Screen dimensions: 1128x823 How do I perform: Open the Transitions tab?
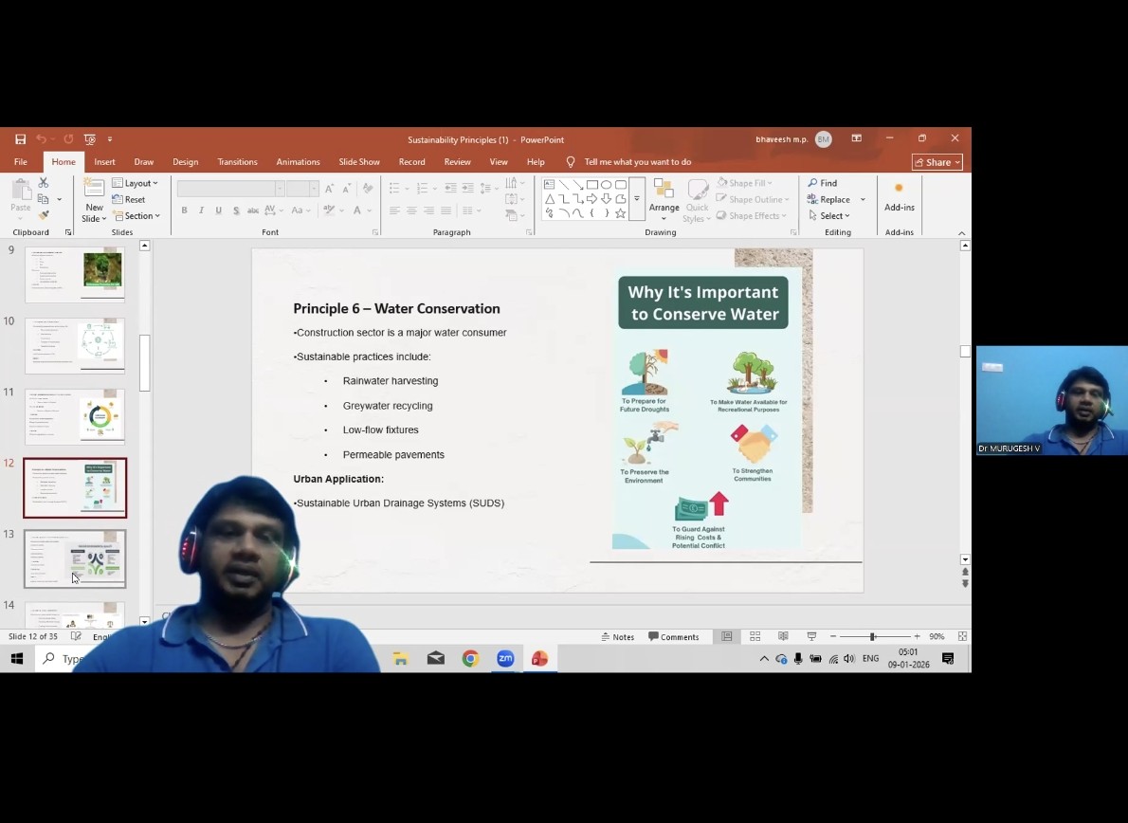pos(237,162)
